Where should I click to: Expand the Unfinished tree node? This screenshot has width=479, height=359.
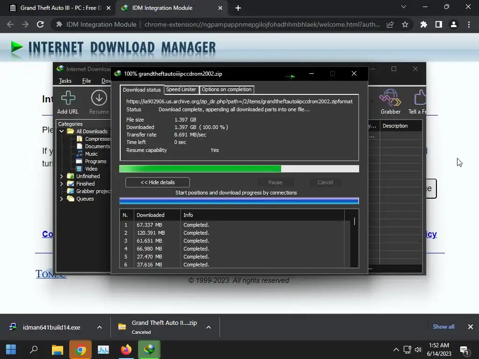[x=61, y=176]
